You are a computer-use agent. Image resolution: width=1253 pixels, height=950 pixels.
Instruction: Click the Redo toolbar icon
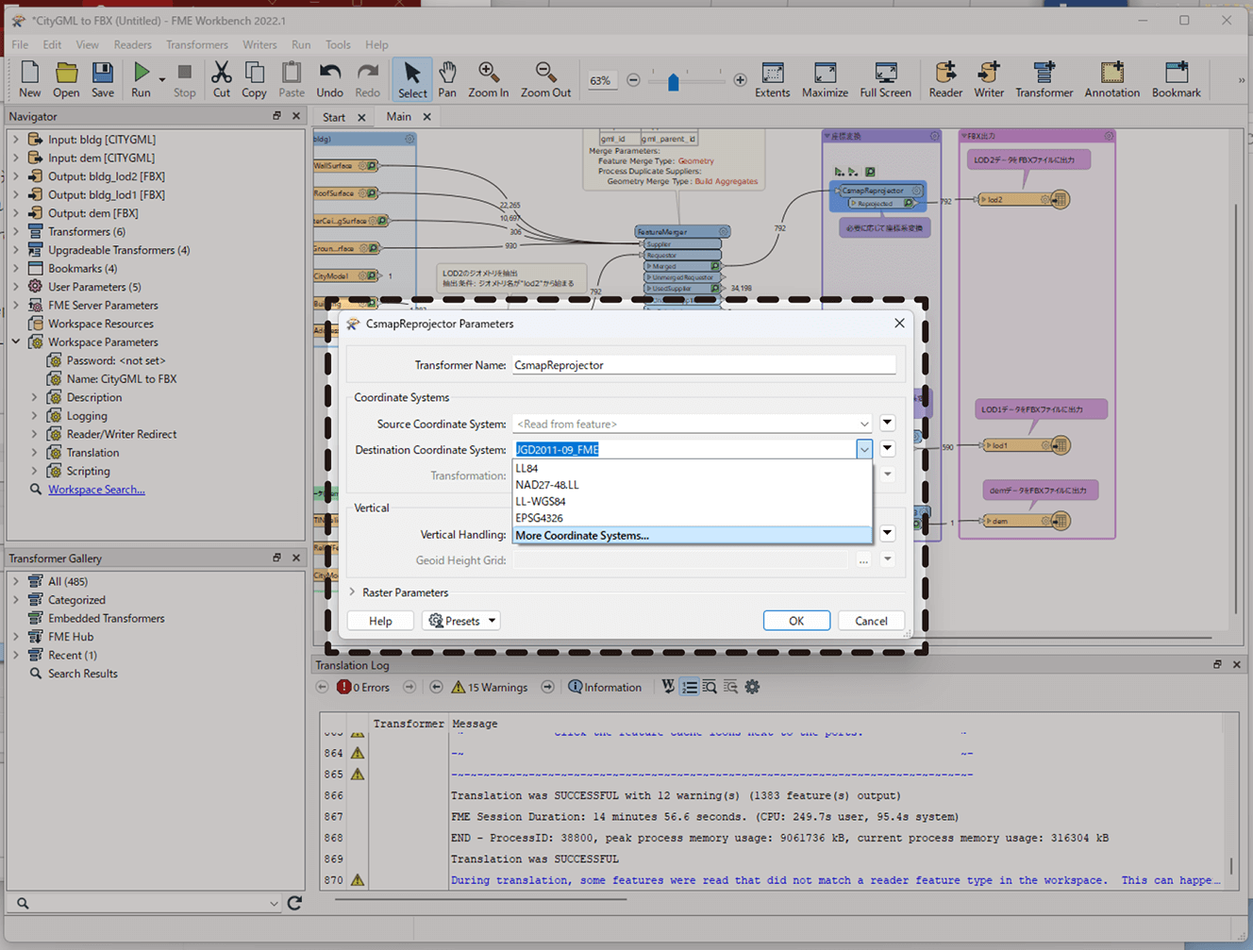point(367,79)
